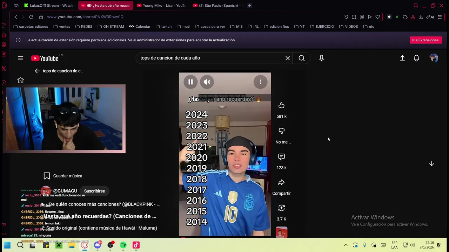Subscribe to @GUMAGU with Suscribirse button
This screenshot has height=252, width=449.
click(94, 191)
